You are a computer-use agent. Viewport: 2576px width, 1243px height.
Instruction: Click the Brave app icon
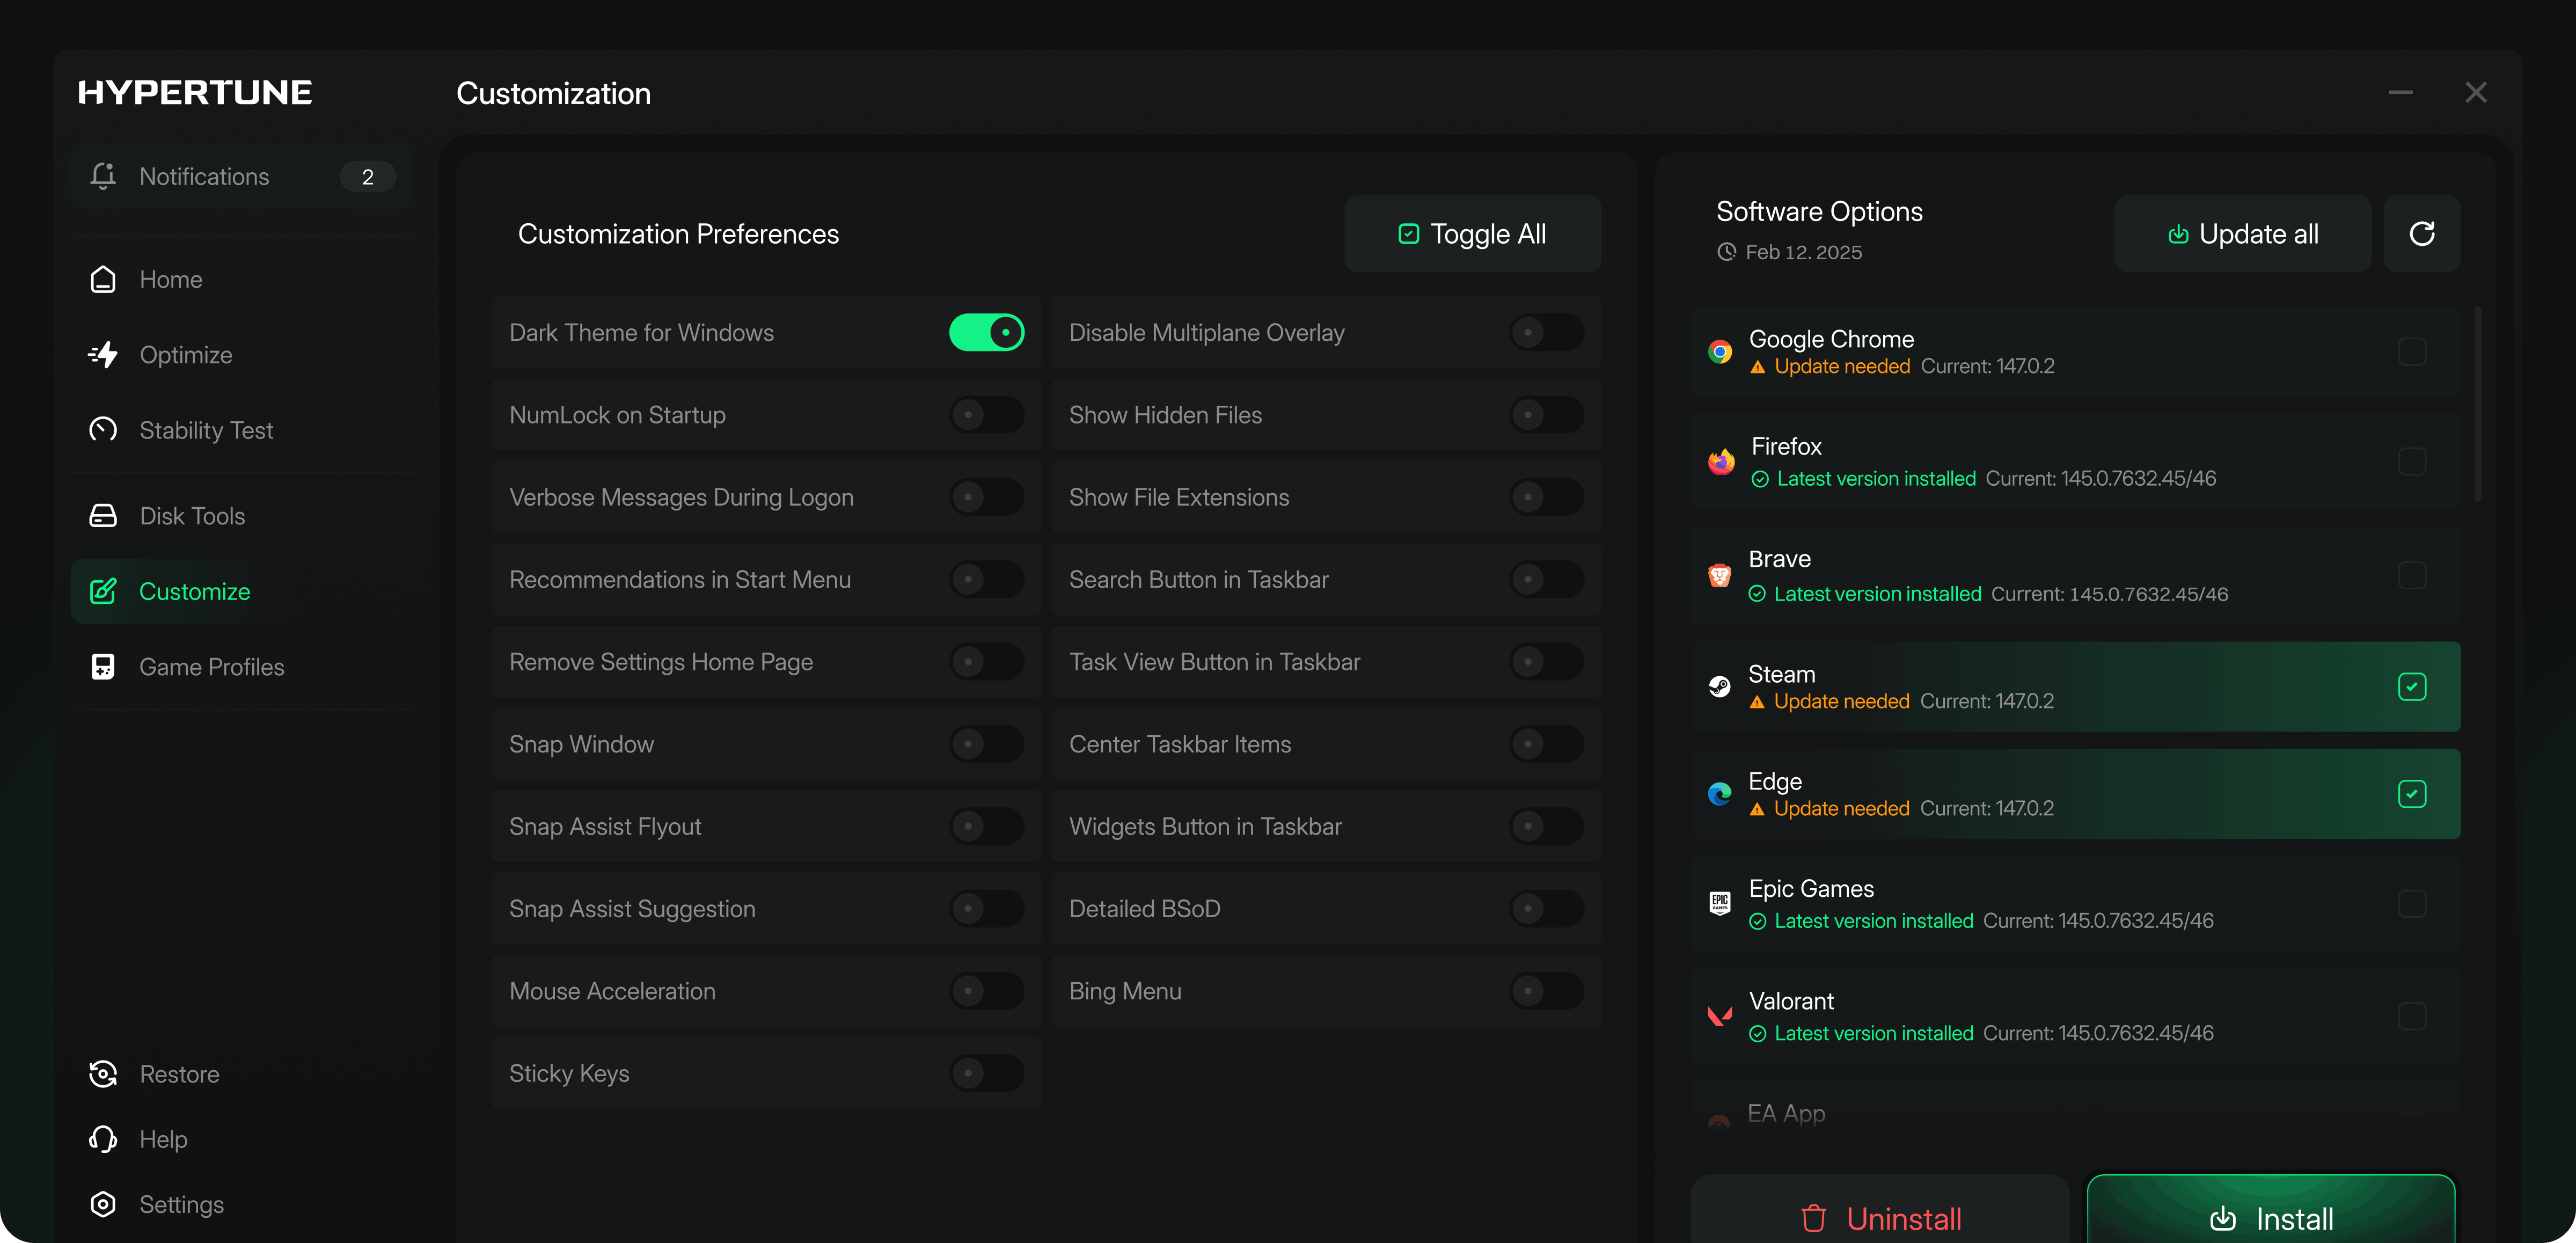[1720, 575]
